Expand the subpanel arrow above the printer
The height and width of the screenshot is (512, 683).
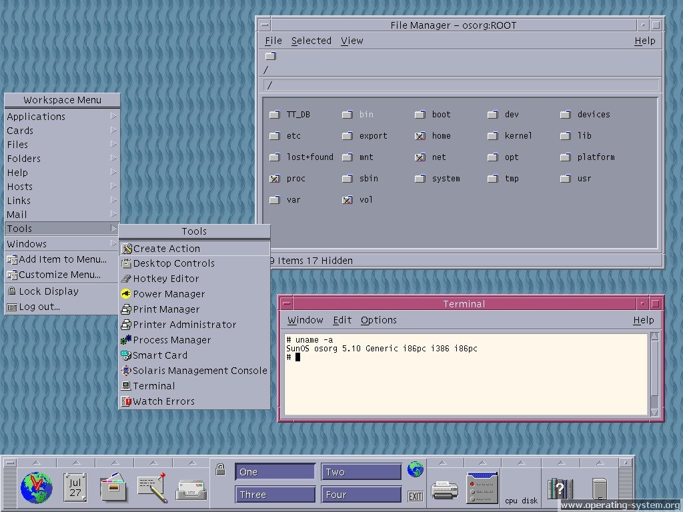click(445, 462)
